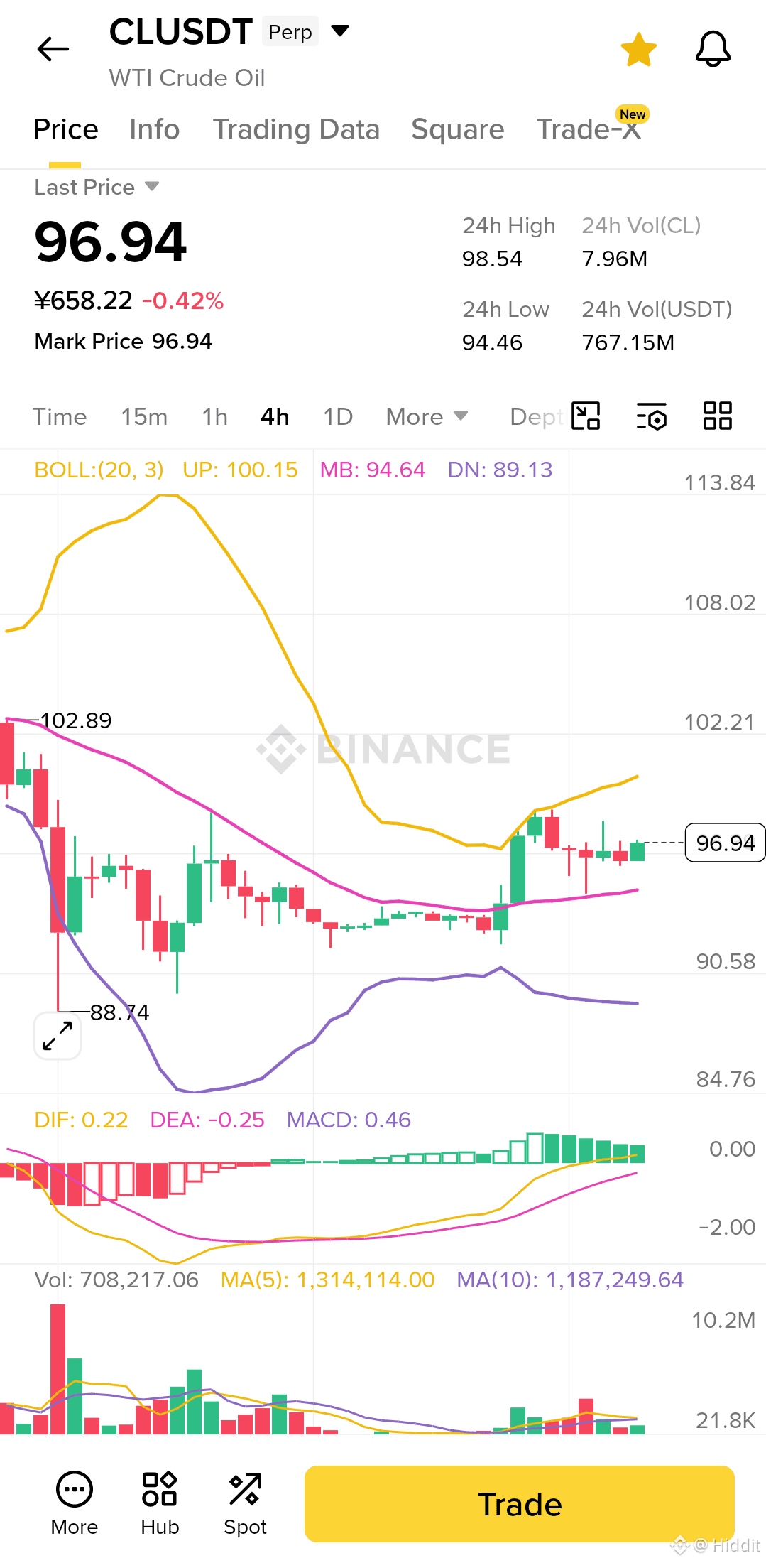Tap the 88.74 low marker on chart

pyautogui.click(x=119, y=1012)
